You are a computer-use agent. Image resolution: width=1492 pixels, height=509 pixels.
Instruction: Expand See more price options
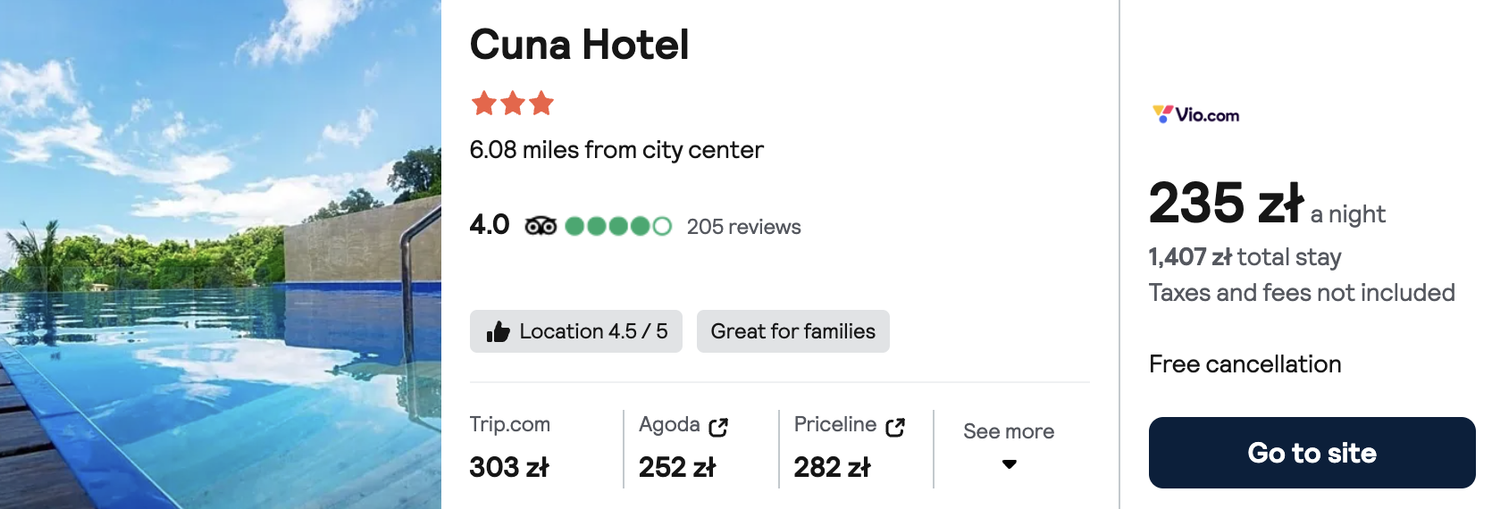(1008, 432)
